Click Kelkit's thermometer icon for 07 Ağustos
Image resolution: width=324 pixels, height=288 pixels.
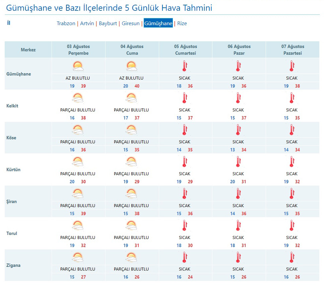pyautogui.click(x=291, y=98)
